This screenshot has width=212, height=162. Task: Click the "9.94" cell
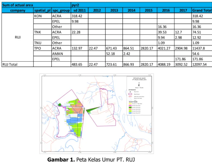(166, 38)
